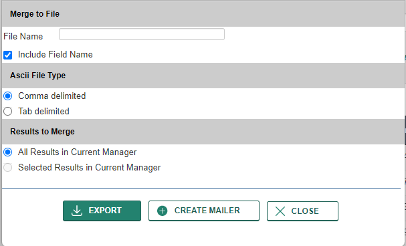The height and width of the screenshot is (246, 406).
Task: Click the "Comma delimited" label text
Action: tap(52, 96)
